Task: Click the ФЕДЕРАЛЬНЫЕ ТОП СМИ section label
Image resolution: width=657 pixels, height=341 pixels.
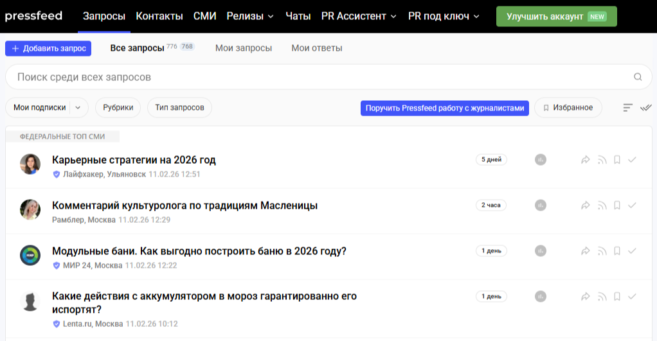Action: 62,136
